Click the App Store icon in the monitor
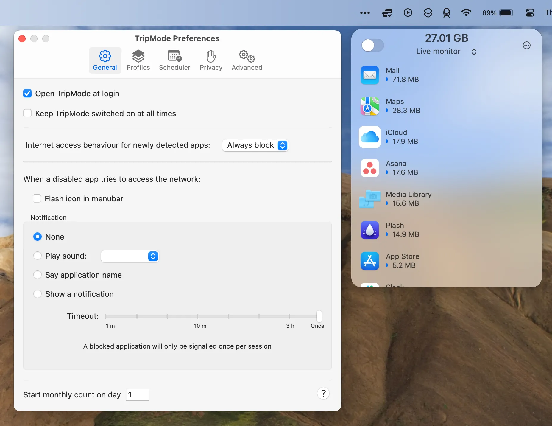The height and width of the screenshot is (426, 552). (370, 261)
